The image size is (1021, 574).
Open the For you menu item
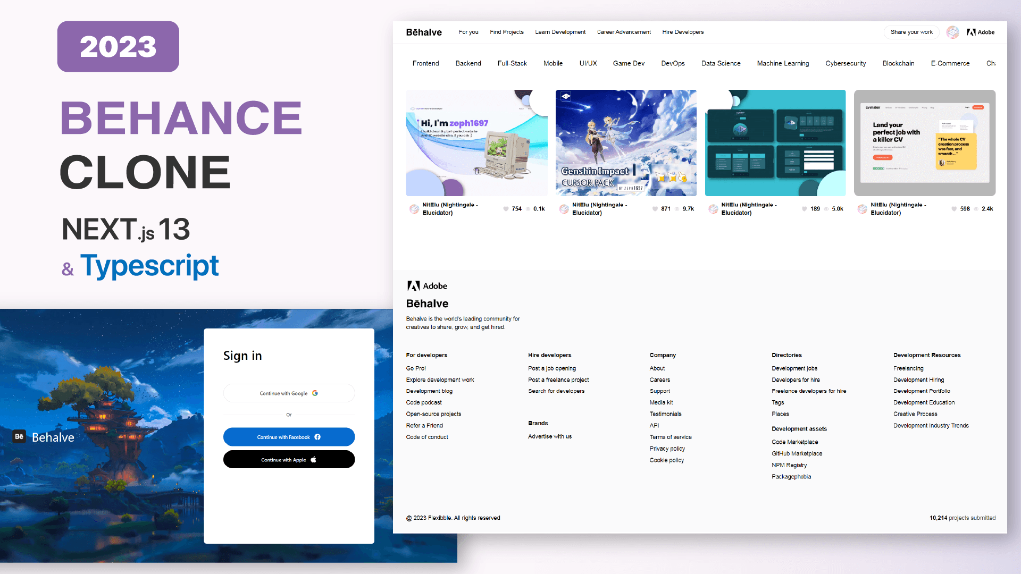click(468, 32)
